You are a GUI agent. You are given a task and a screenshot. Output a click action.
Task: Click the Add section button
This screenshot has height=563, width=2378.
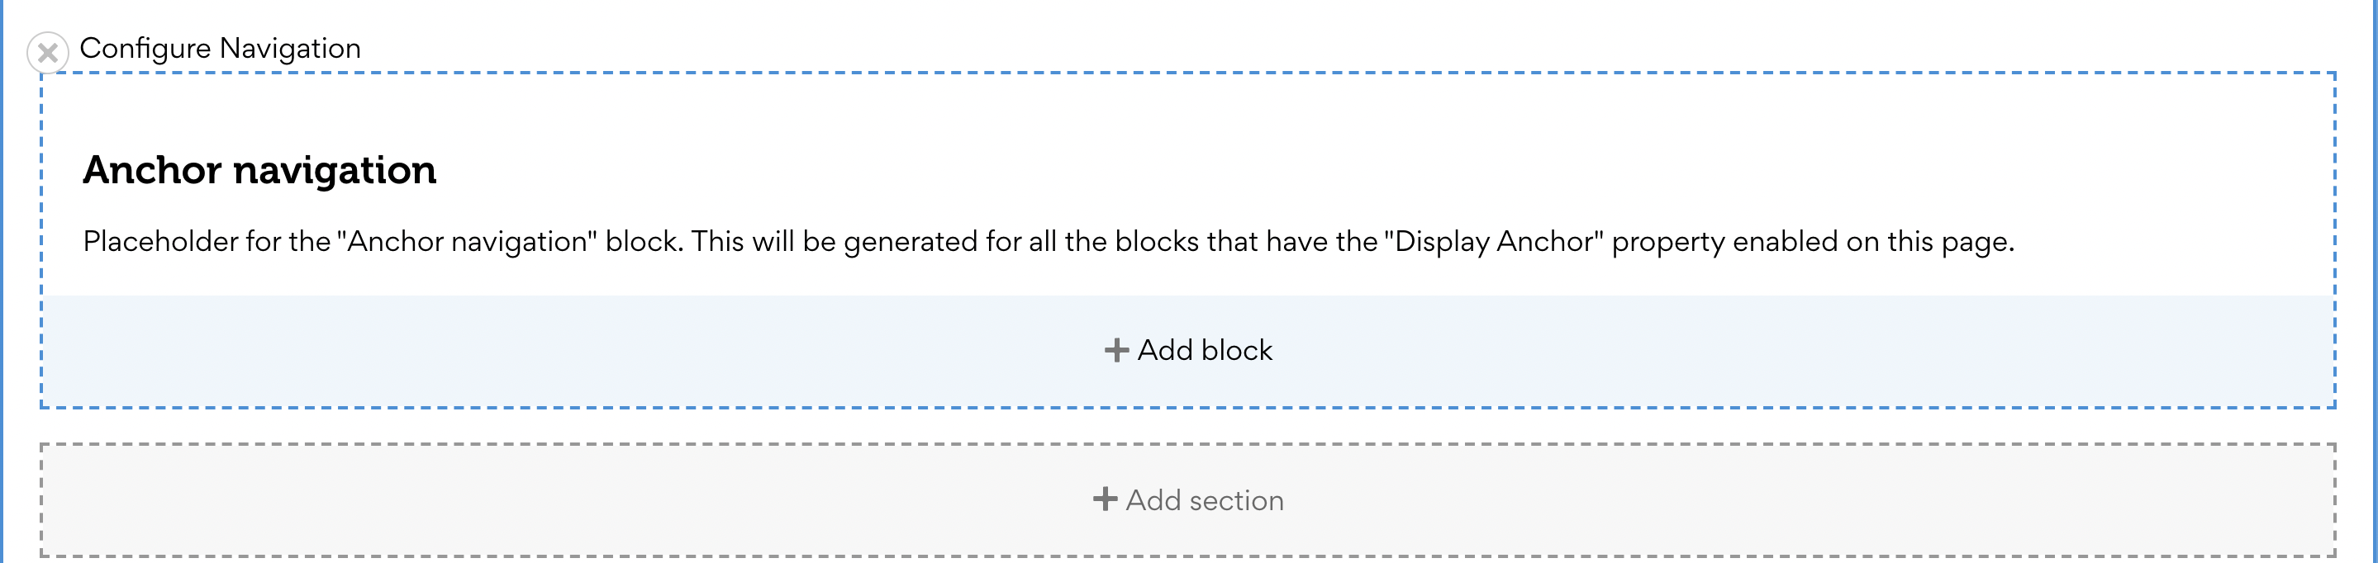1191,499
